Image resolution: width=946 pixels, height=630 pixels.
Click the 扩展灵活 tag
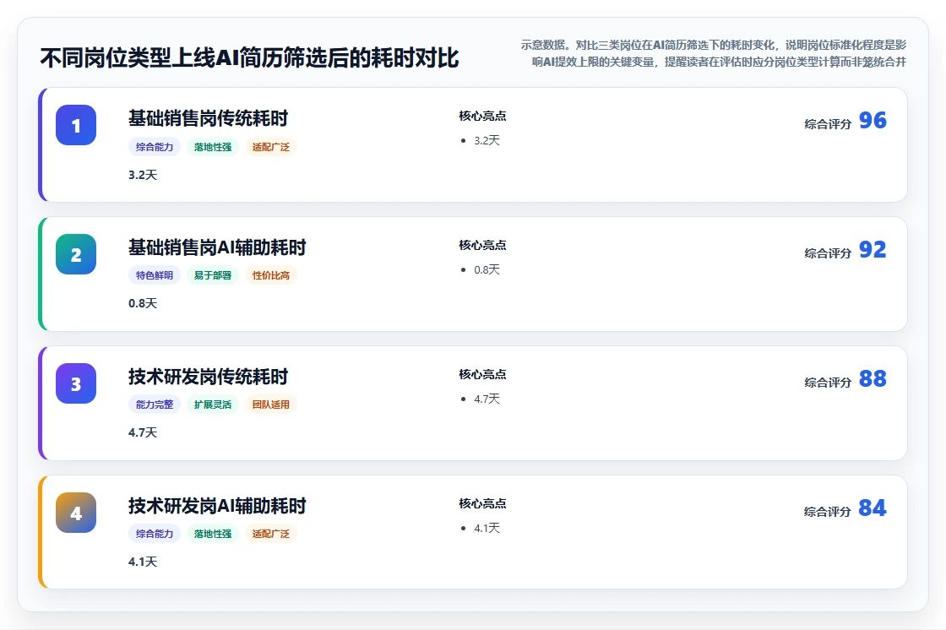(x=213, y=405)
